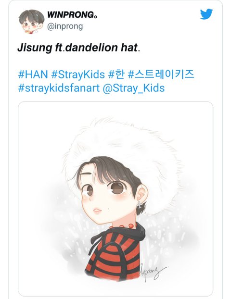This screenshot has width=231, height=299.
Task: Click the airplane earring in the drawing
Action: click(140, 204)
